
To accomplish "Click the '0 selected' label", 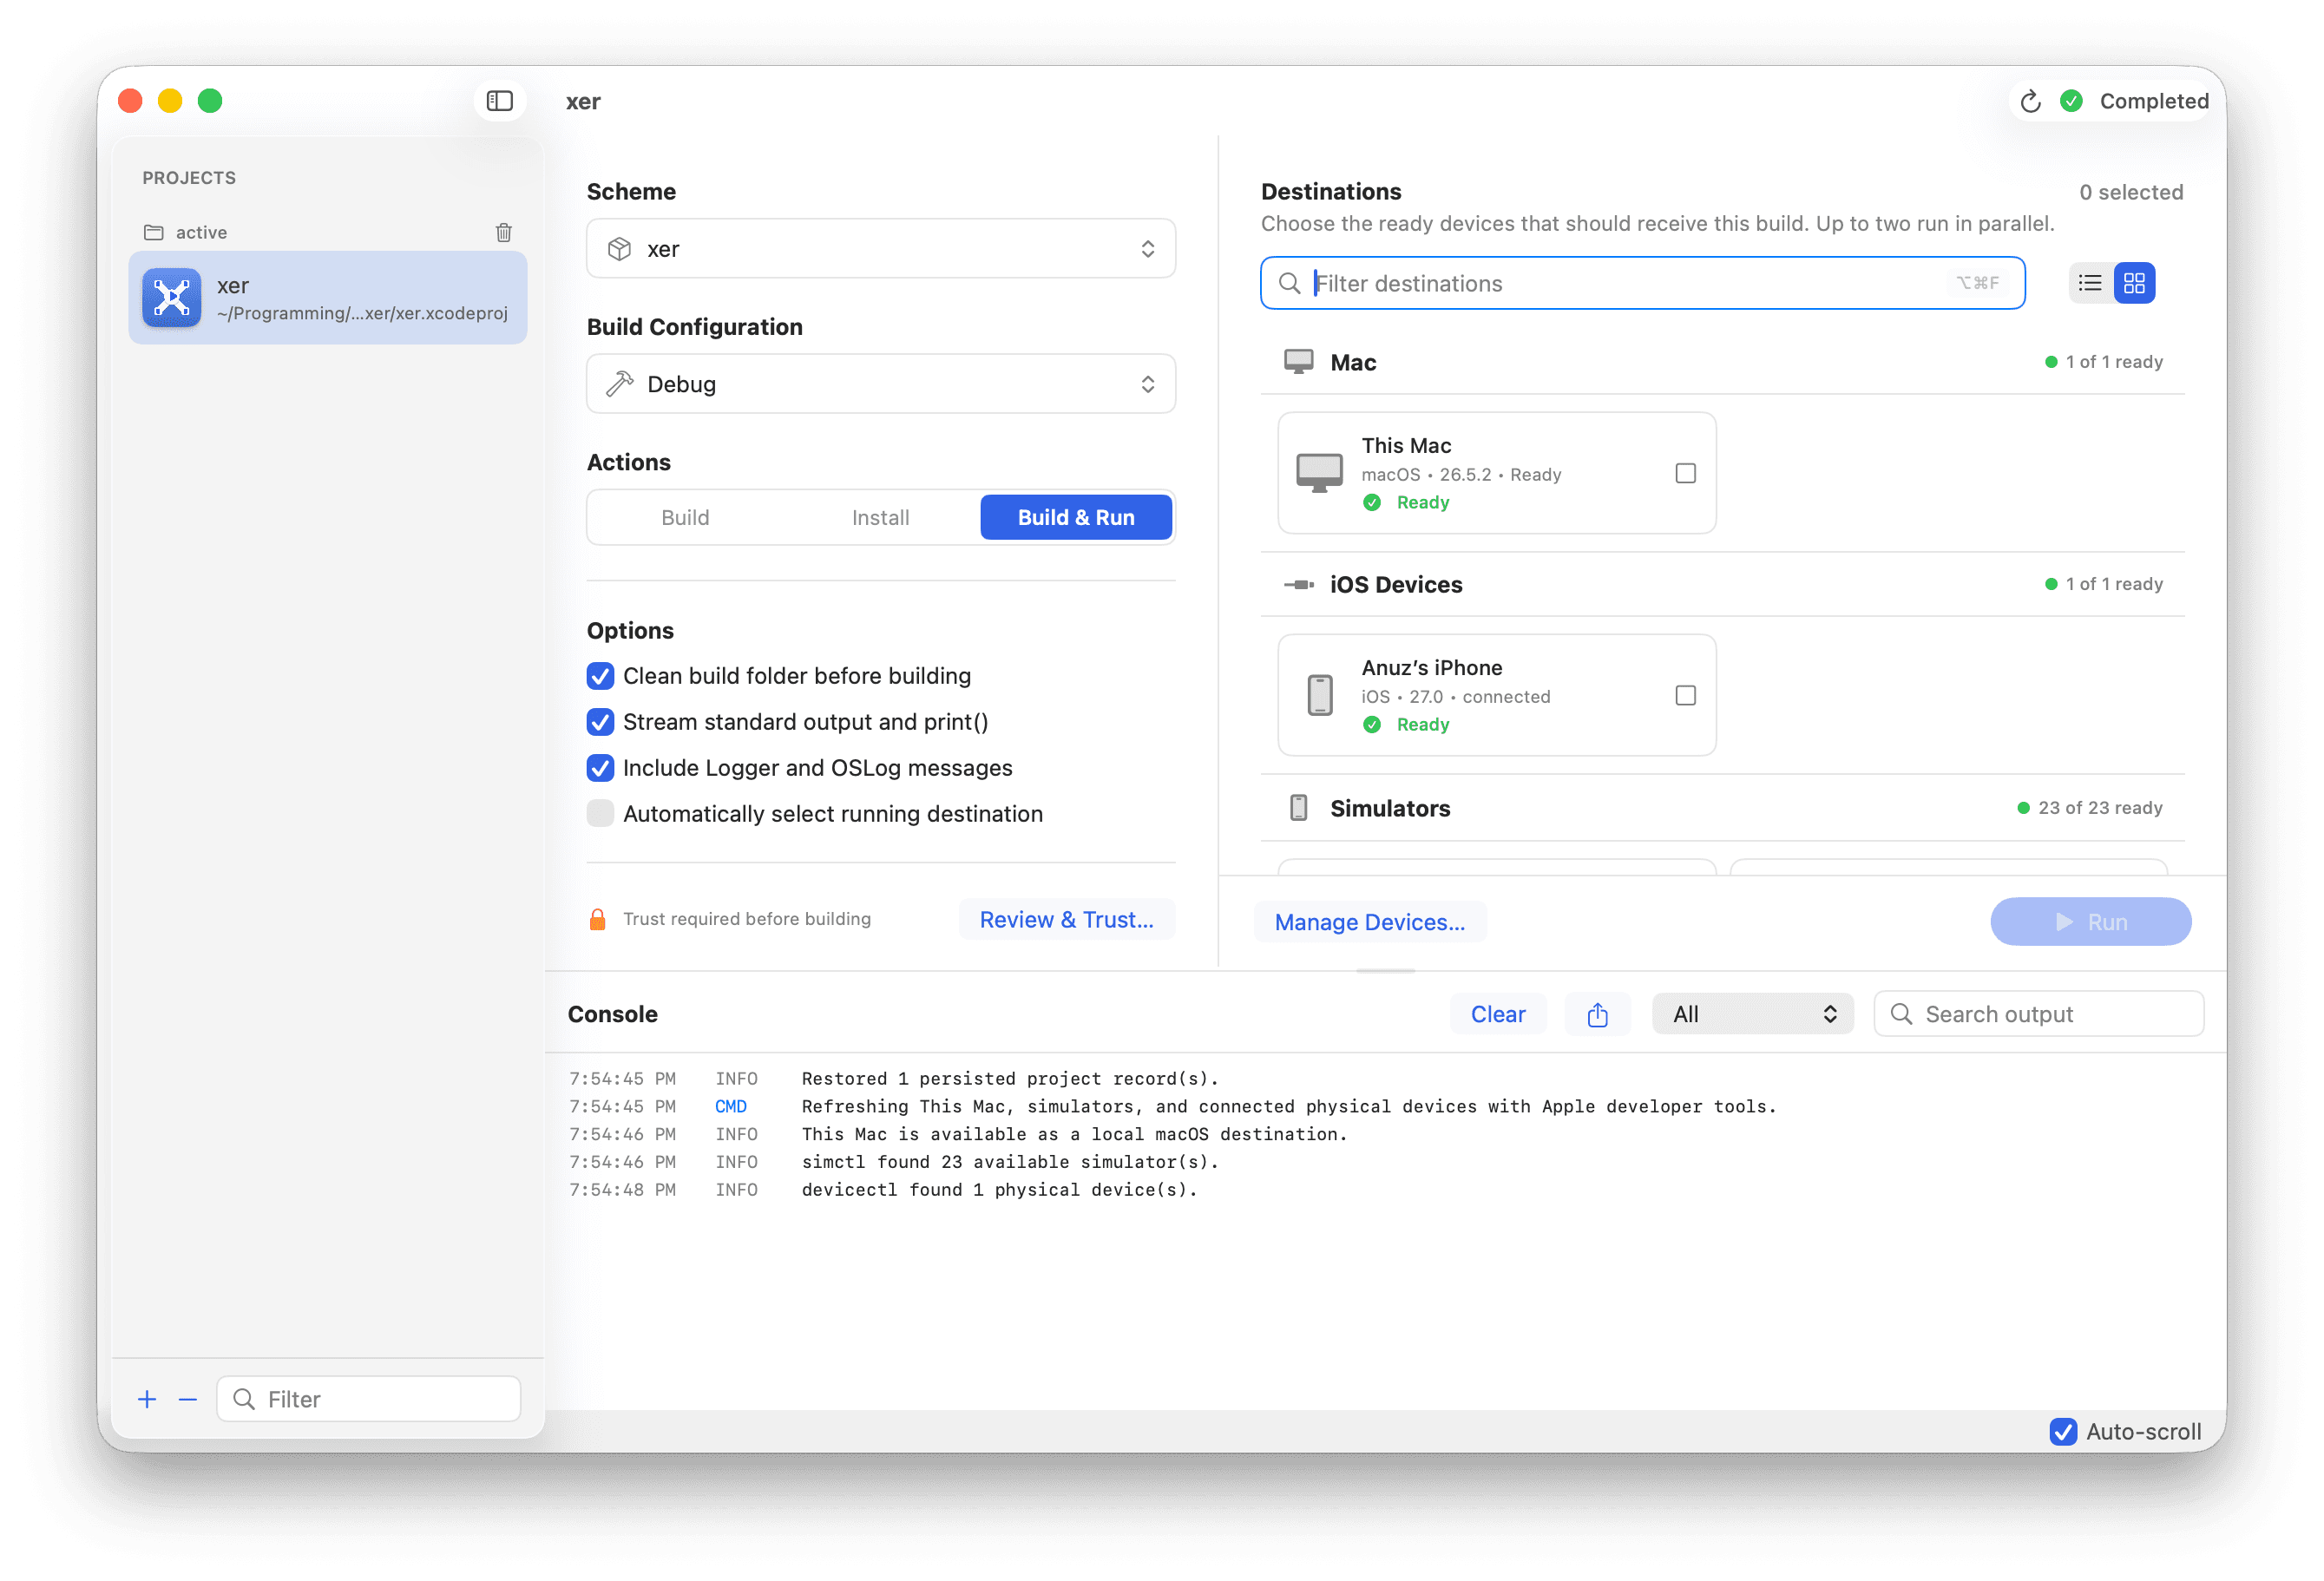I will (x=2131, y=192).
